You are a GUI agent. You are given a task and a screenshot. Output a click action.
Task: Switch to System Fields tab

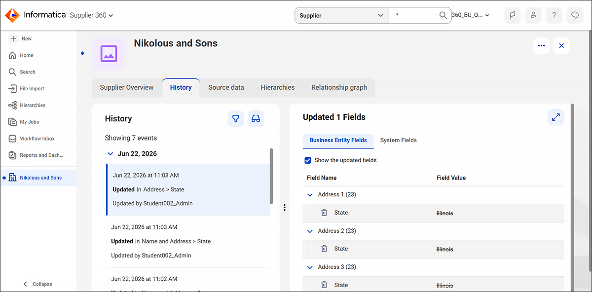point(399,141)
